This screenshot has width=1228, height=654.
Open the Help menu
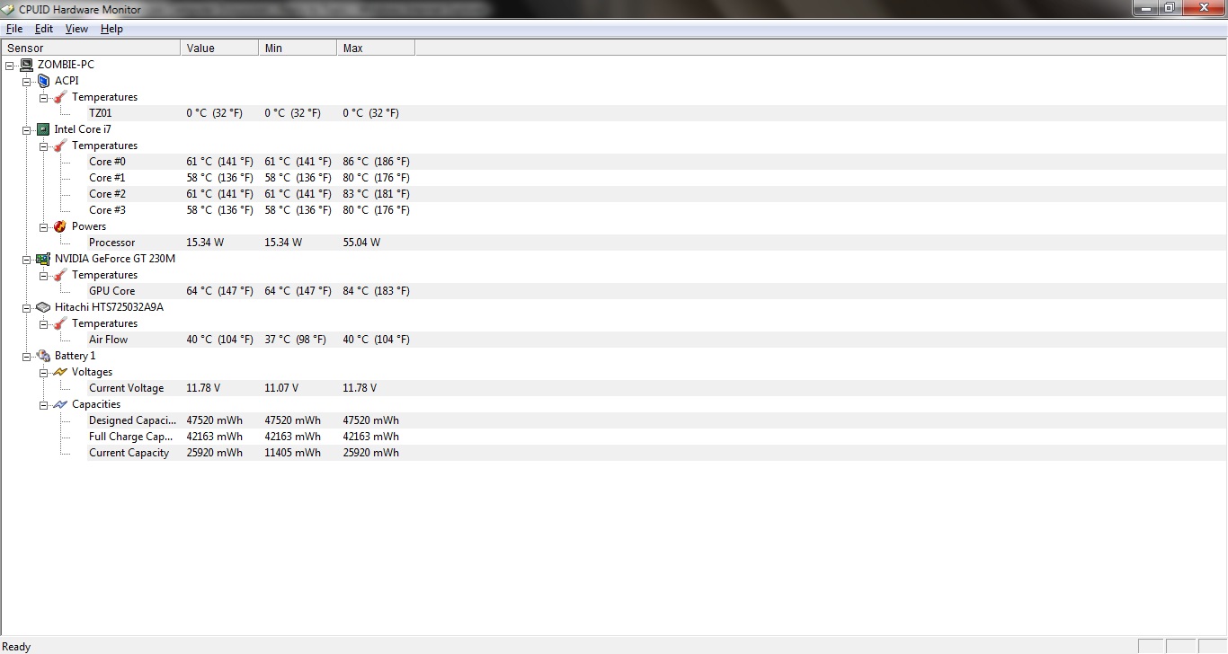111,29
